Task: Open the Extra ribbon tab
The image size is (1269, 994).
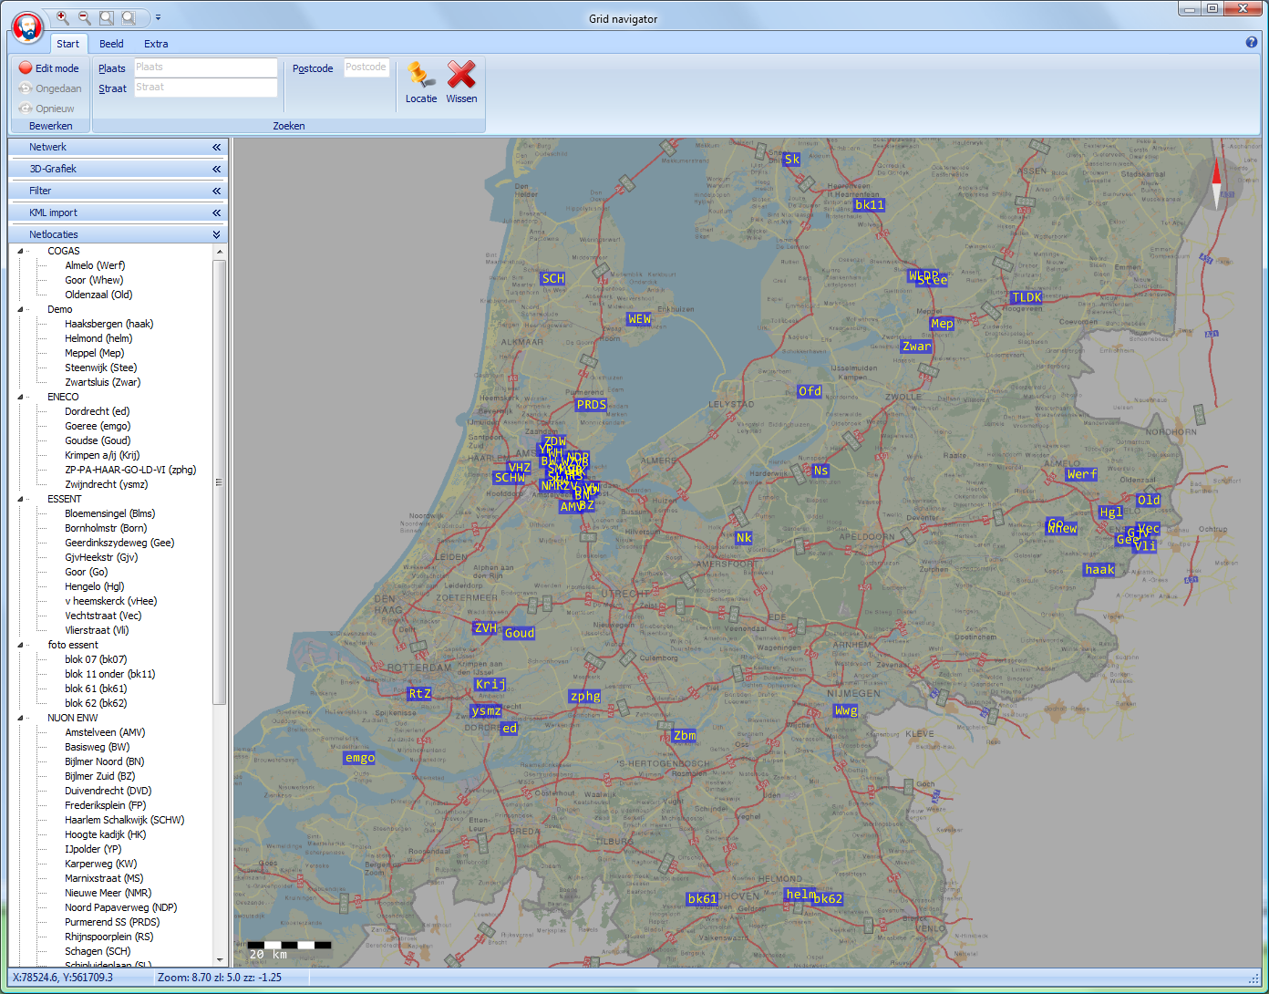Action: (x=156, y=44)
